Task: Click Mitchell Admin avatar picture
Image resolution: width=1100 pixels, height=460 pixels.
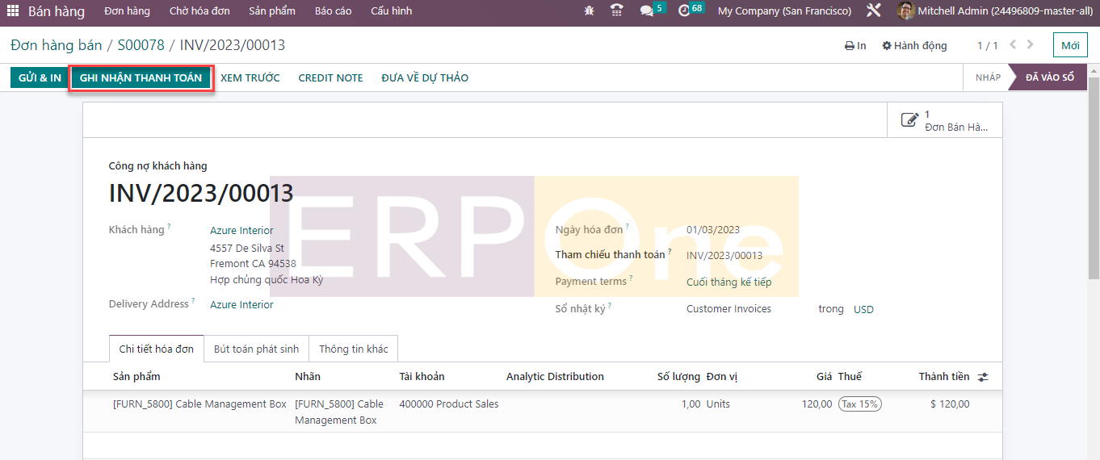Action: [x=905, y=11]
